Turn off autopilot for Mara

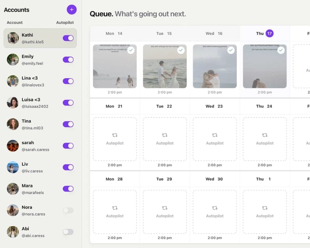(x=68, y=189)
